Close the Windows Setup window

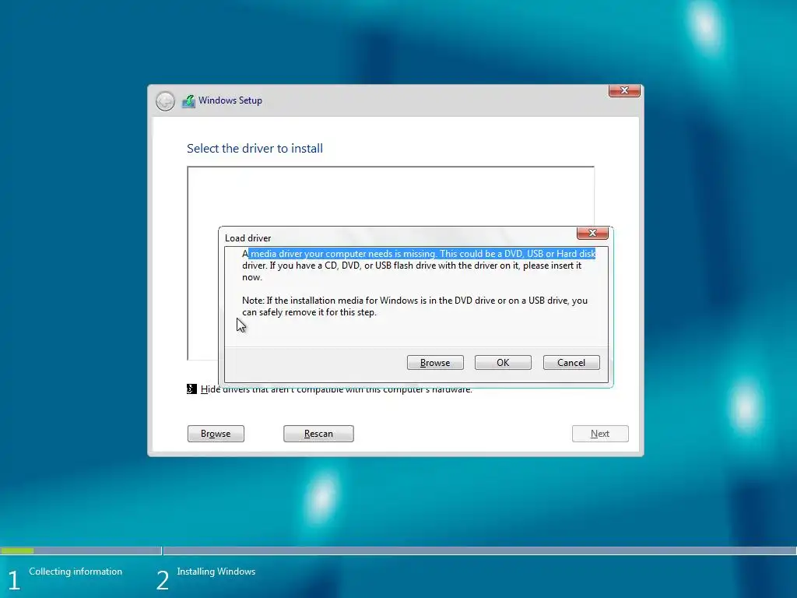pos(624,90)
